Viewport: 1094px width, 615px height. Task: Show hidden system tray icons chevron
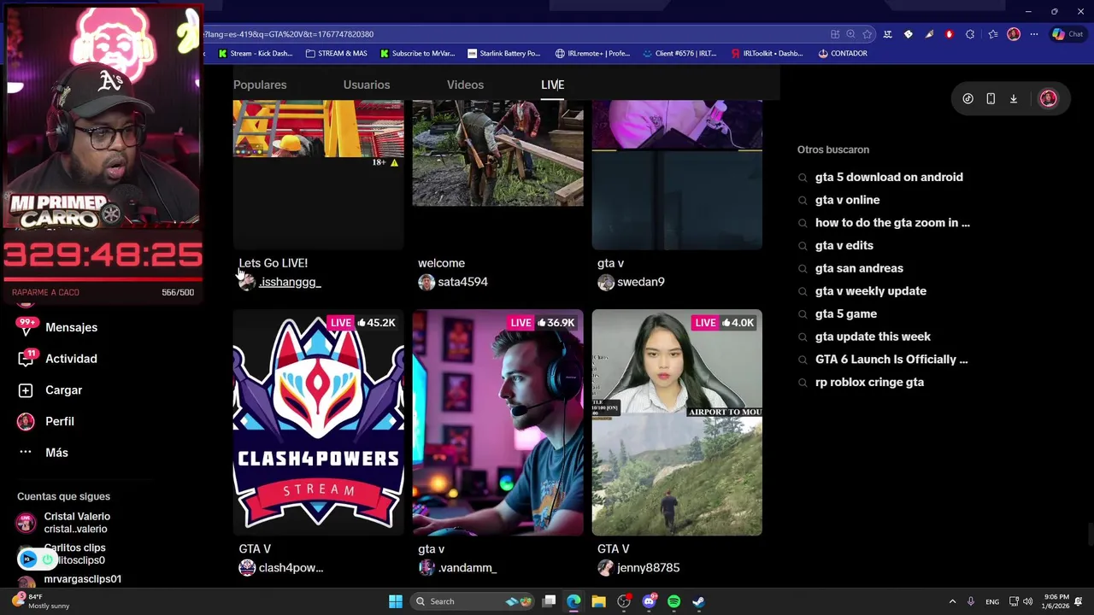click(x=952, y=601)
